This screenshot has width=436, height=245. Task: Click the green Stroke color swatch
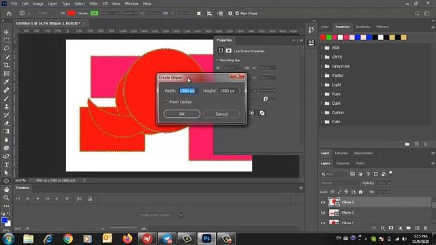click(x=94, y=14)
